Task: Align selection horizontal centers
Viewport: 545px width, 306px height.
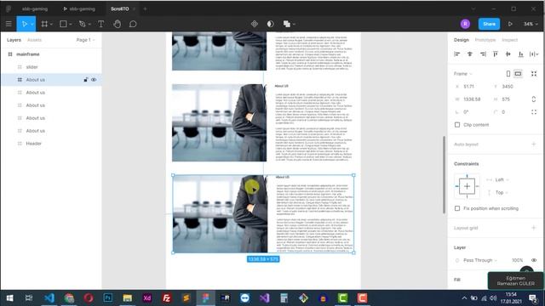Action: (470, 54)
